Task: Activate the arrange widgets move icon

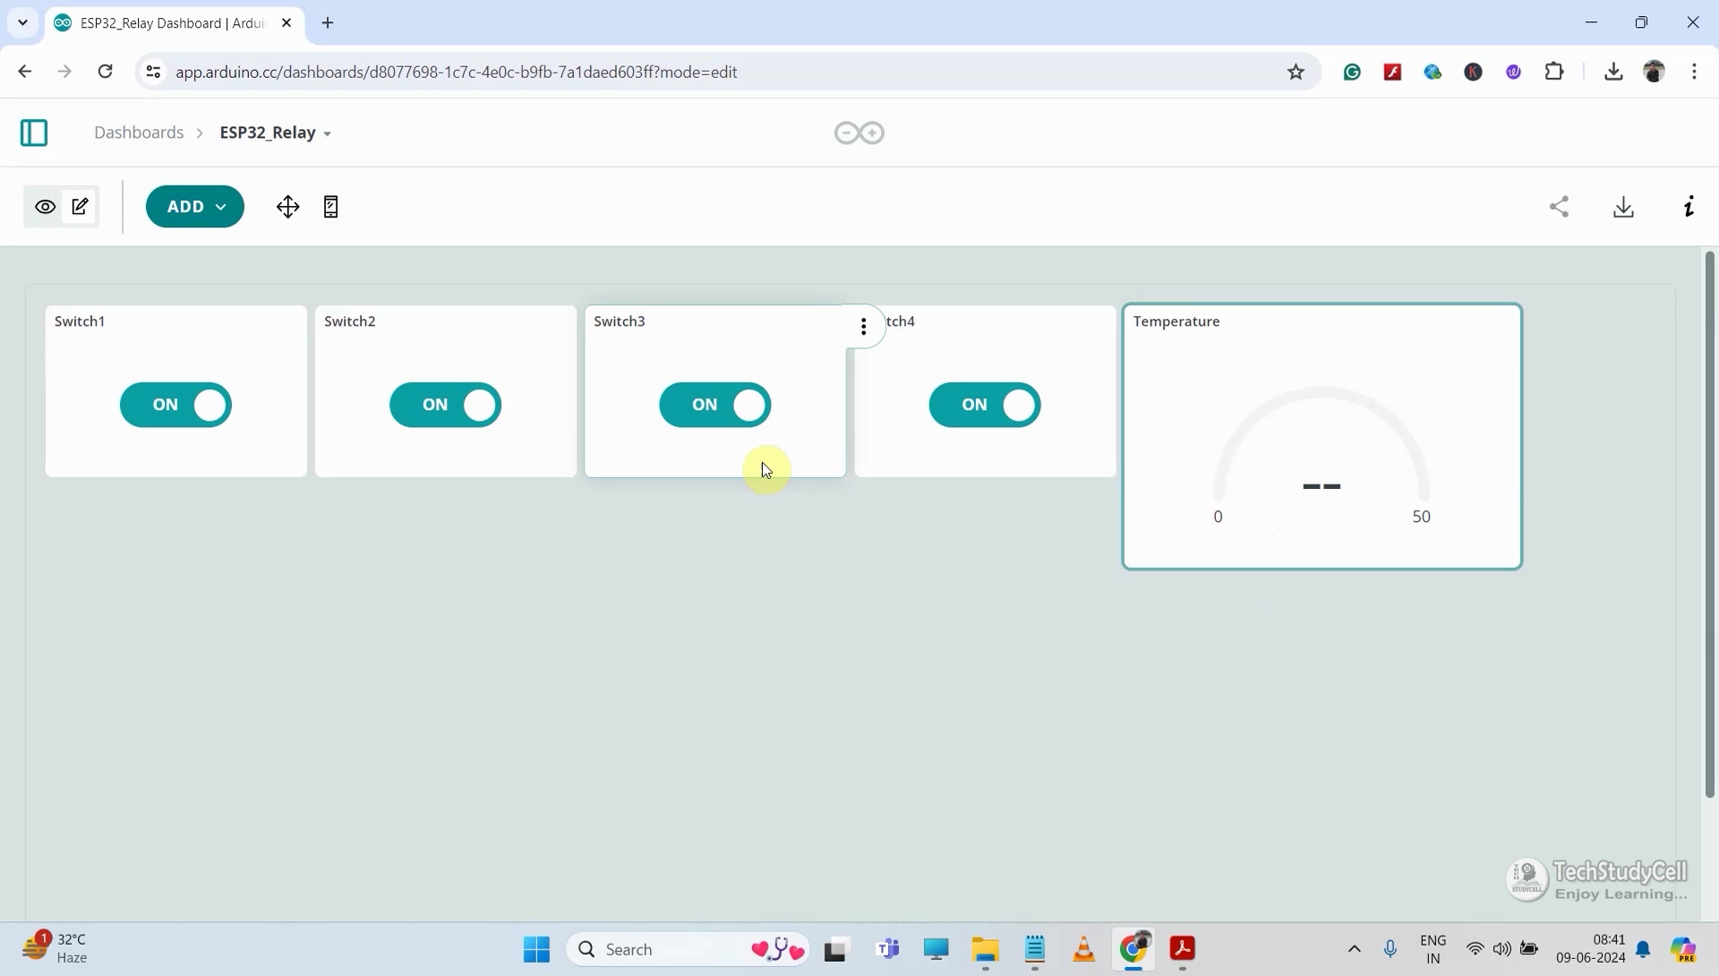Action: click(x=287, y=207)
